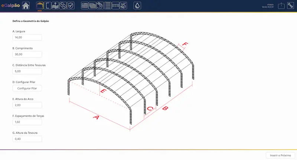This screenshot has width=297, height=160.
Task: Open settings with the wrench icon
Action: pyautogui.click(x=291, y=6)
